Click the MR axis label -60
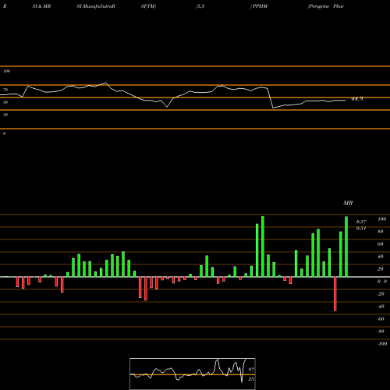Viewport: 390px width, 390px height. pyautogui.click(x=381, y=319)
